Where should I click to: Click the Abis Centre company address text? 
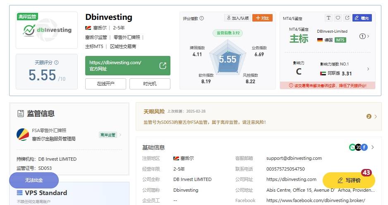pyautogui.click(x=321, y=190)
